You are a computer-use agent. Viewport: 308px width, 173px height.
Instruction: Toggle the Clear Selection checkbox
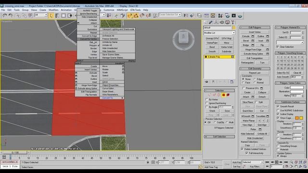(x=278, y=47)
